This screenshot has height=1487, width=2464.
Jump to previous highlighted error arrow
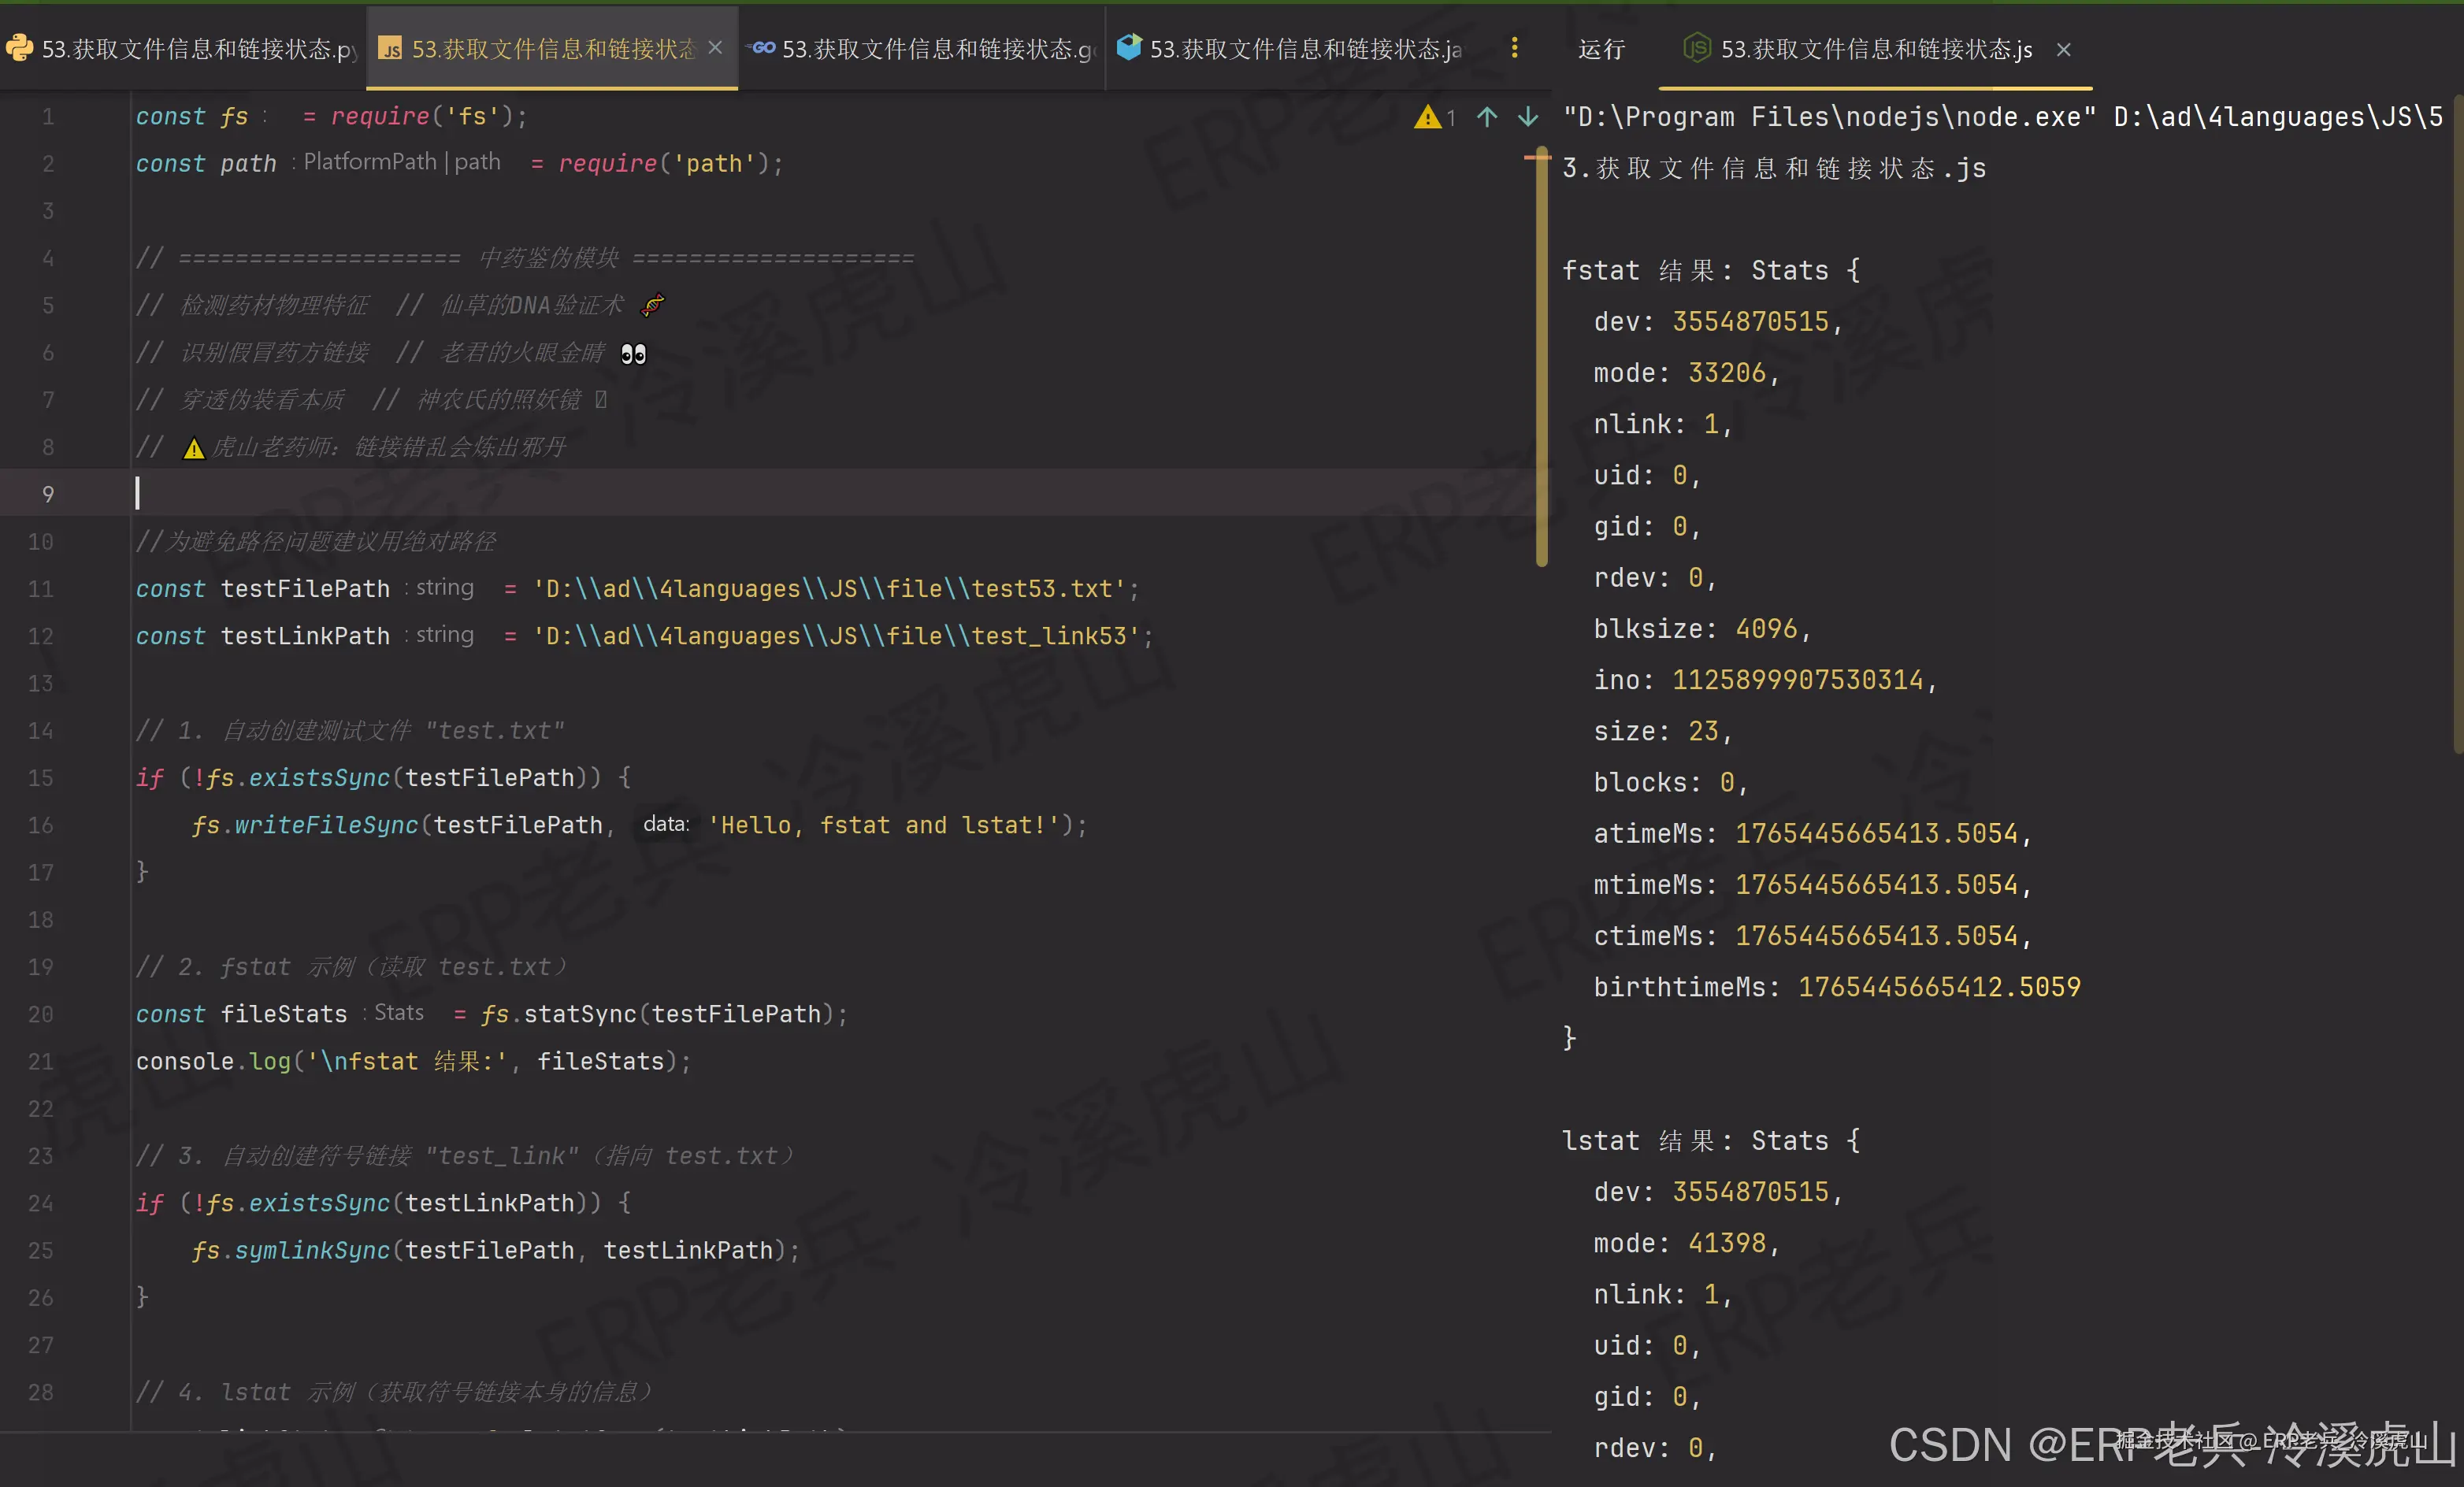tap(1486, 118)
